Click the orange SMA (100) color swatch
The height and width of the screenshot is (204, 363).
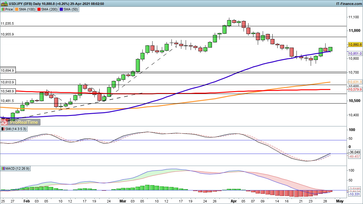point(17,9)
